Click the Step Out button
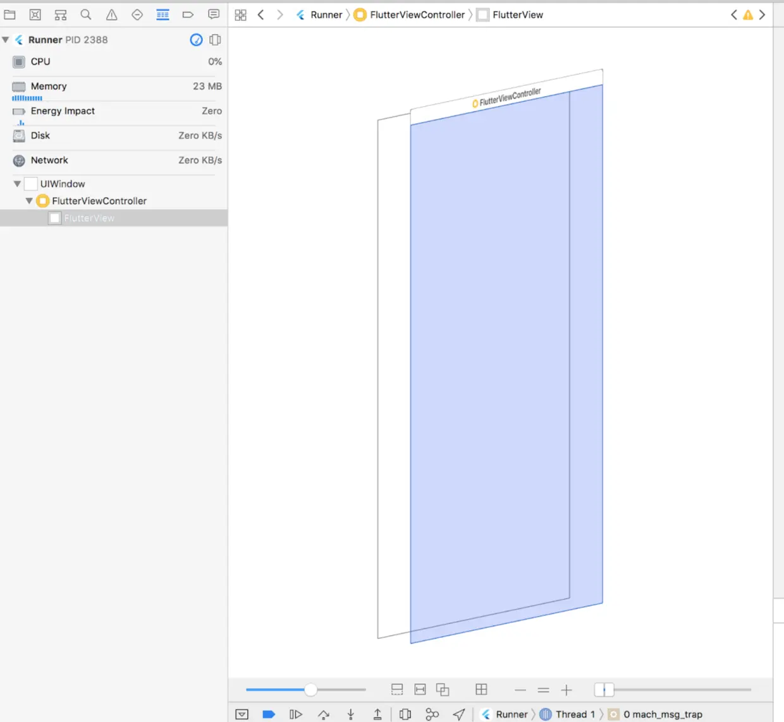Image resolution: width=784 pixels, height=722 pixels. [x=377, y=714]
